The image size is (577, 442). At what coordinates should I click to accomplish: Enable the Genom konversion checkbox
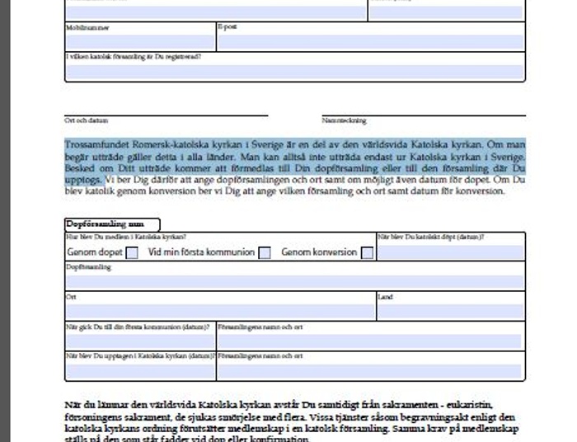click(367, 252)
